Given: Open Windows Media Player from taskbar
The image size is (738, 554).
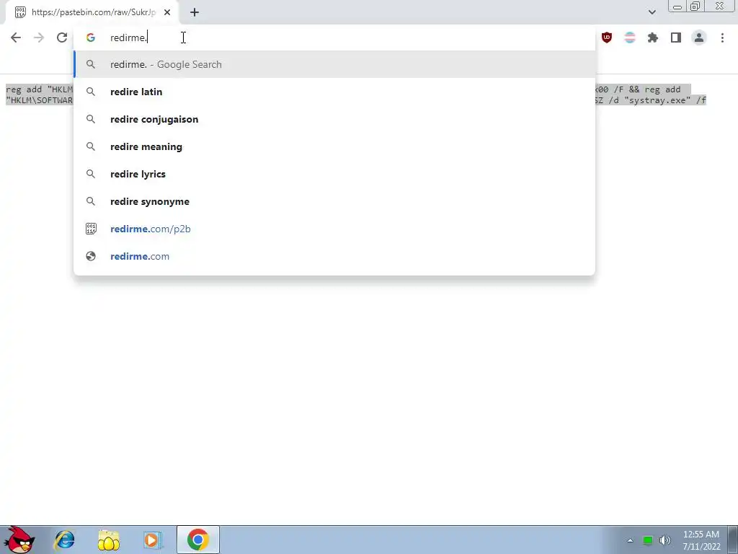Looking at the screenshot, I should [x=153, y=540].
